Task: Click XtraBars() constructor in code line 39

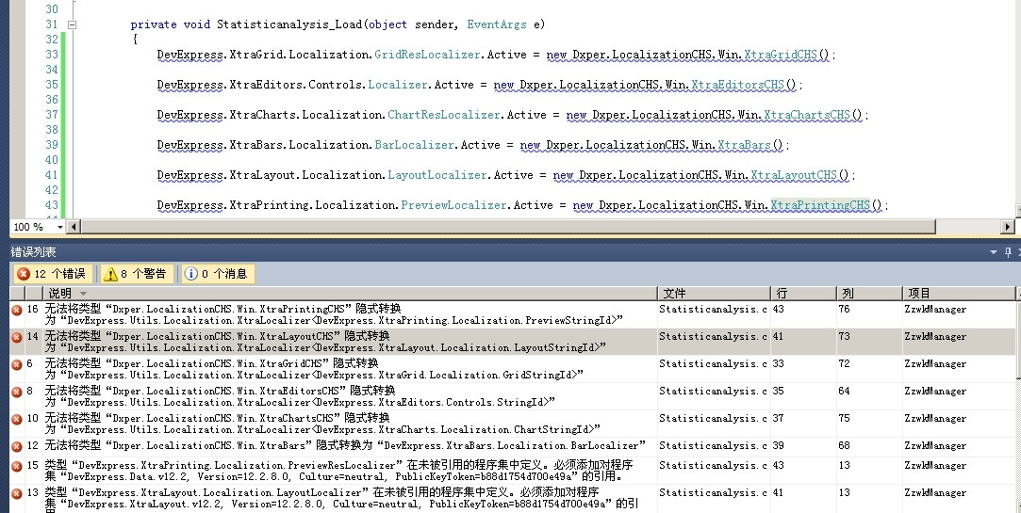Action: click(750, 145)
